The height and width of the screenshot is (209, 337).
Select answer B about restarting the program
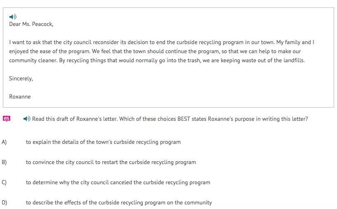(111, 162)
